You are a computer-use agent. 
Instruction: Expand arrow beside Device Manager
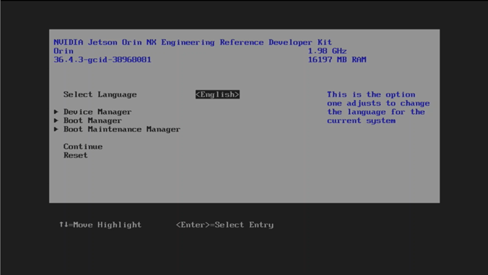pyautogui.click(x=56, y=112)
